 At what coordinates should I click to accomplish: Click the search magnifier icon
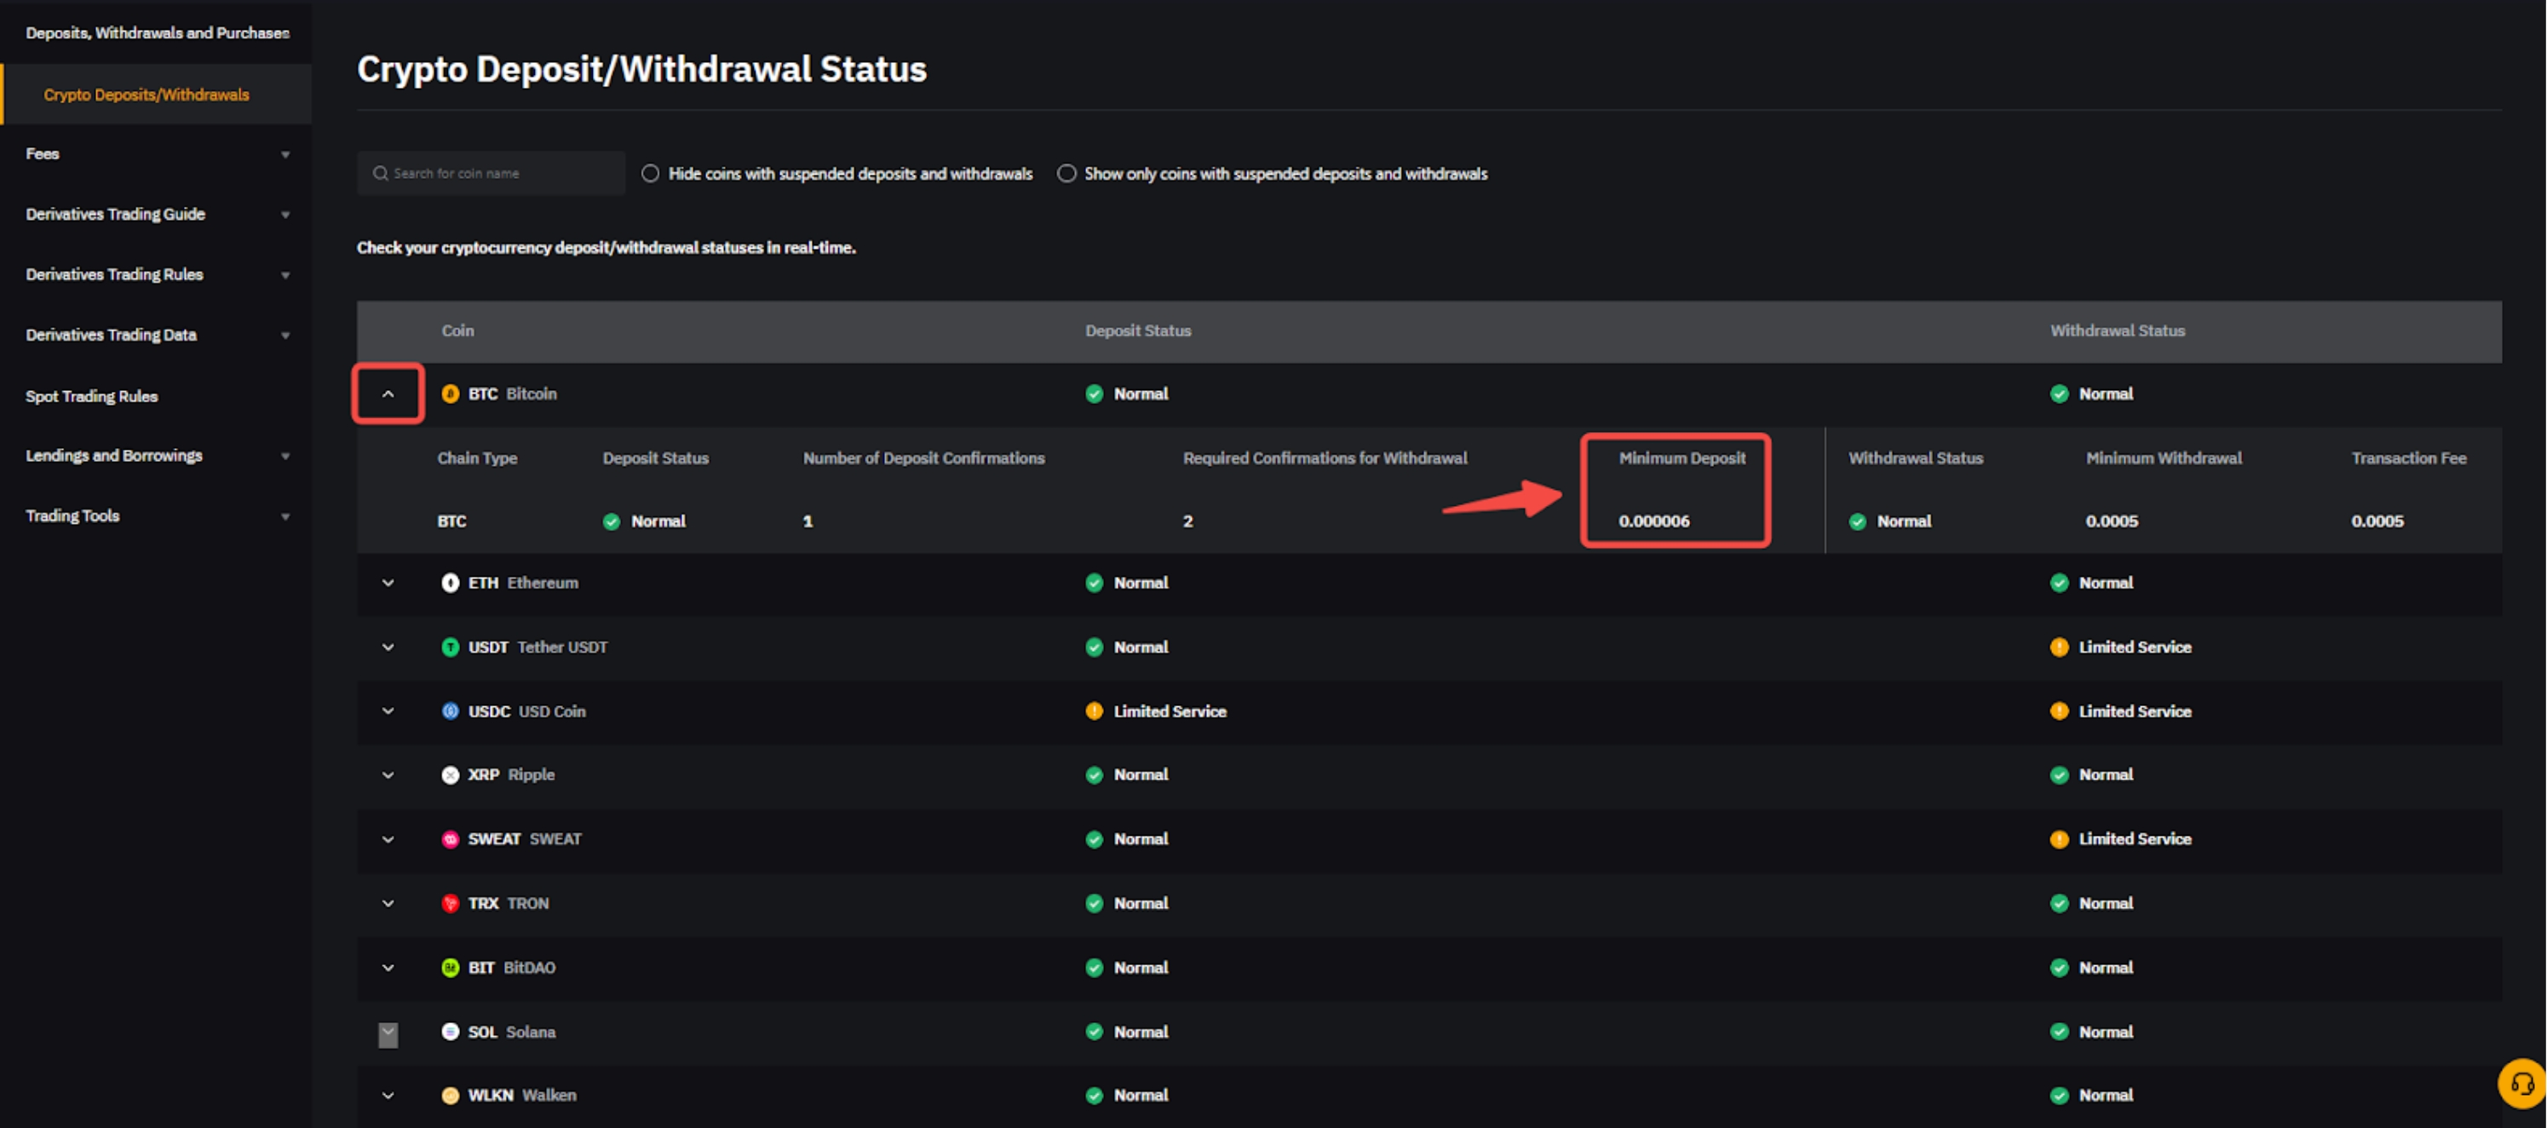pos(380,173)
